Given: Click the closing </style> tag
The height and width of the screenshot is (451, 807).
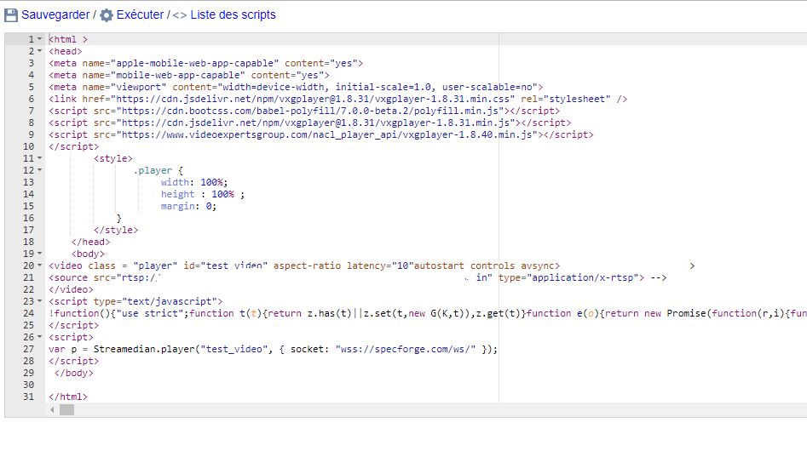Looking at the screenshot, I should pos(116,230).
